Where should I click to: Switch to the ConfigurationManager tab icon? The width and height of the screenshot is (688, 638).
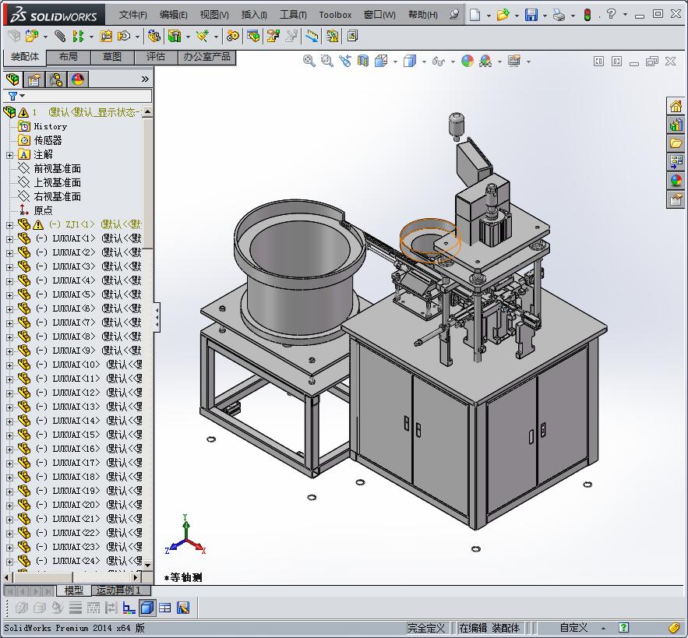55,79
